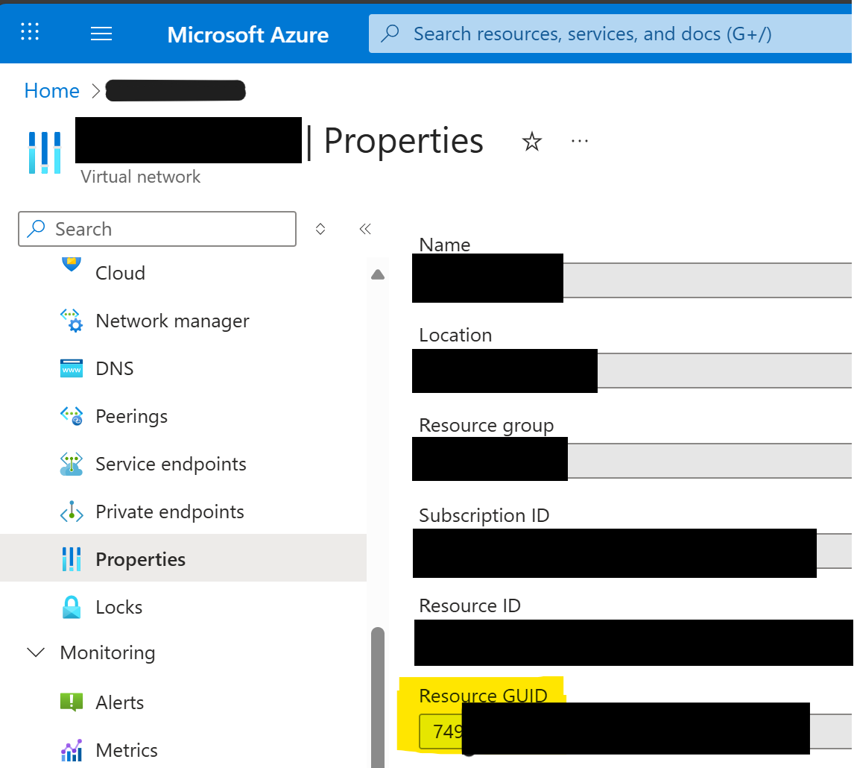Open DNS settings for the virtual network
854x768 pixels.
114,368
